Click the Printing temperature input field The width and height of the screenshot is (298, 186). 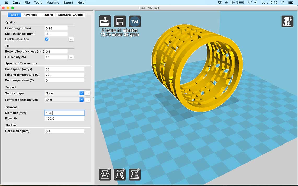pyautogui.click(x=64, y=75)
